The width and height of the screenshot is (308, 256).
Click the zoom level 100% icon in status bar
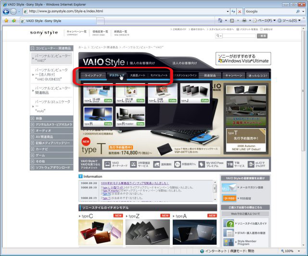[x=282, y=251]
